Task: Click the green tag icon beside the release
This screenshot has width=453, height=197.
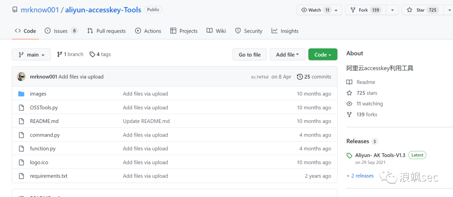Action: click(x=349, y=156)
